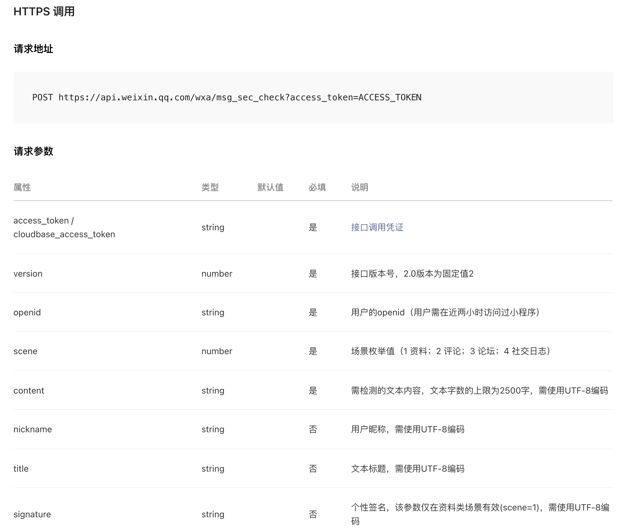This screenshot has height=532, width=635.
Task: Click the content description about 2500字 limit
Action: click(480, 390)
